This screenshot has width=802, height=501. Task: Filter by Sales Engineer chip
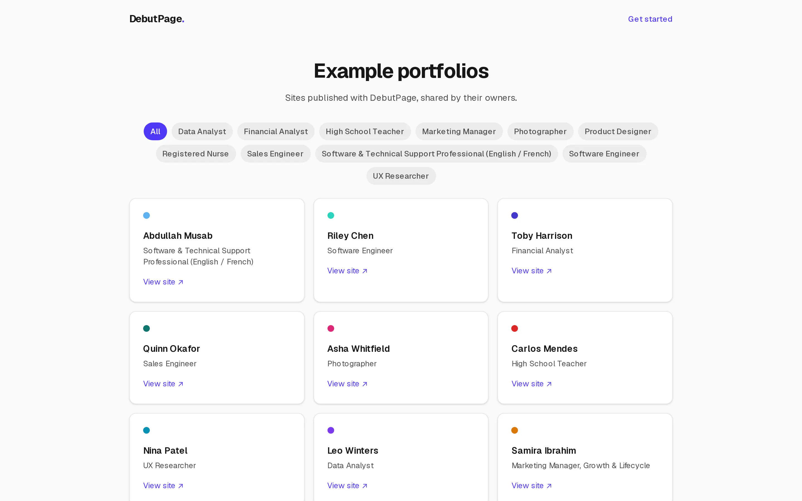pos(275,153)
